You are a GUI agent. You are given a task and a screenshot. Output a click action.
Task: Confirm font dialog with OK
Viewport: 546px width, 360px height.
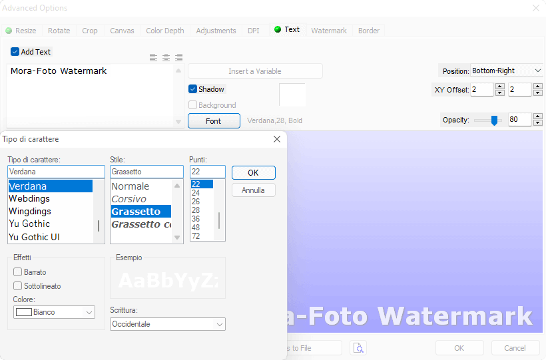[x=254, y=173]
